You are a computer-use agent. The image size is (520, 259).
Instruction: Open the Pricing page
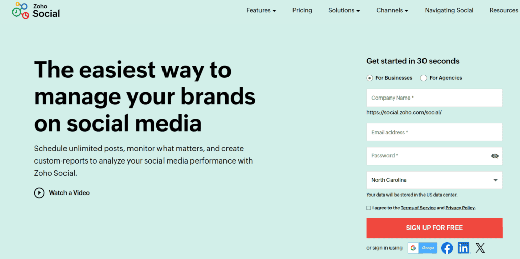click(302, 10)
